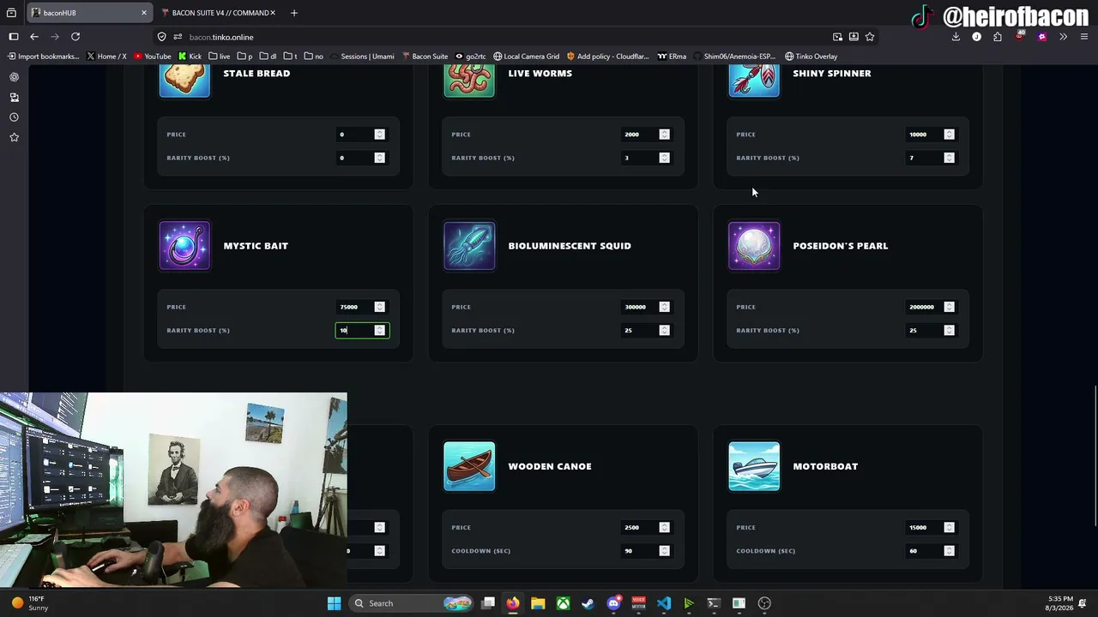The height and width of the screenshot is (617, 1098).
Task: Adjust Shiny Spinner rarity boost stepper
Action: tap(949, 158)
